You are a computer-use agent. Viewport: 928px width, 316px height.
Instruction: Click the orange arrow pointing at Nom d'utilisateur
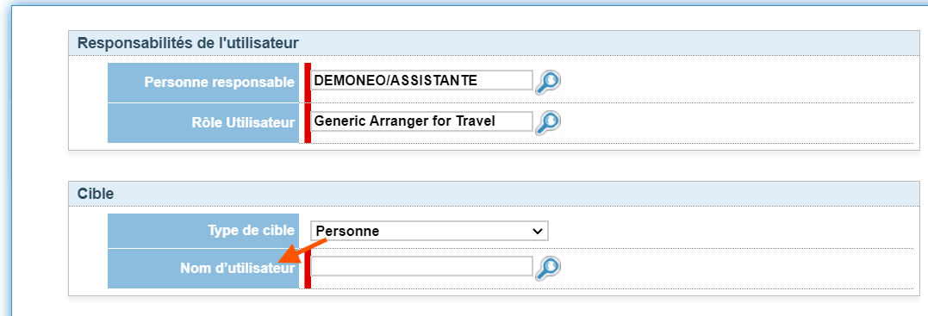click(x=302, y=251)
